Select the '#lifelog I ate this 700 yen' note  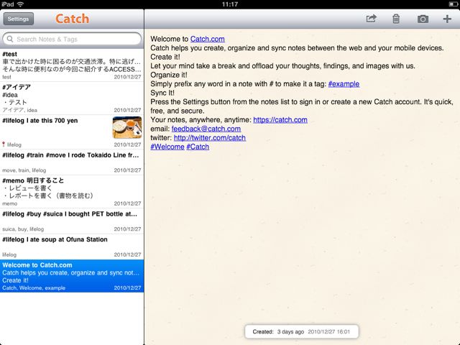click(72, 132)
